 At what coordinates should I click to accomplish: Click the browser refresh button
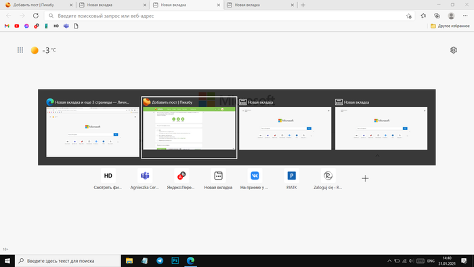pos(36,16)
